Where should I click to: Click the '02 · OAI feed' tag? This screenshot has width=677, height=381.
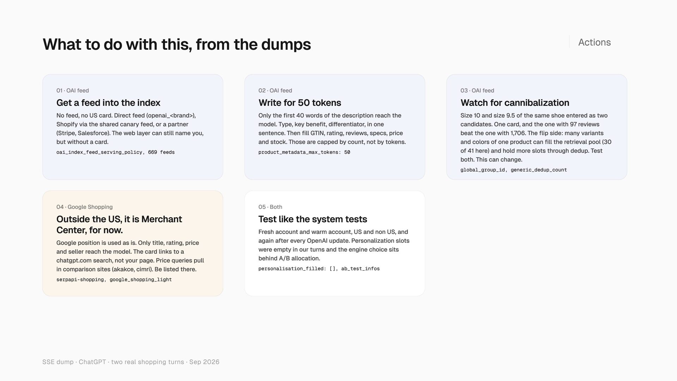click(x=275, y=91)
